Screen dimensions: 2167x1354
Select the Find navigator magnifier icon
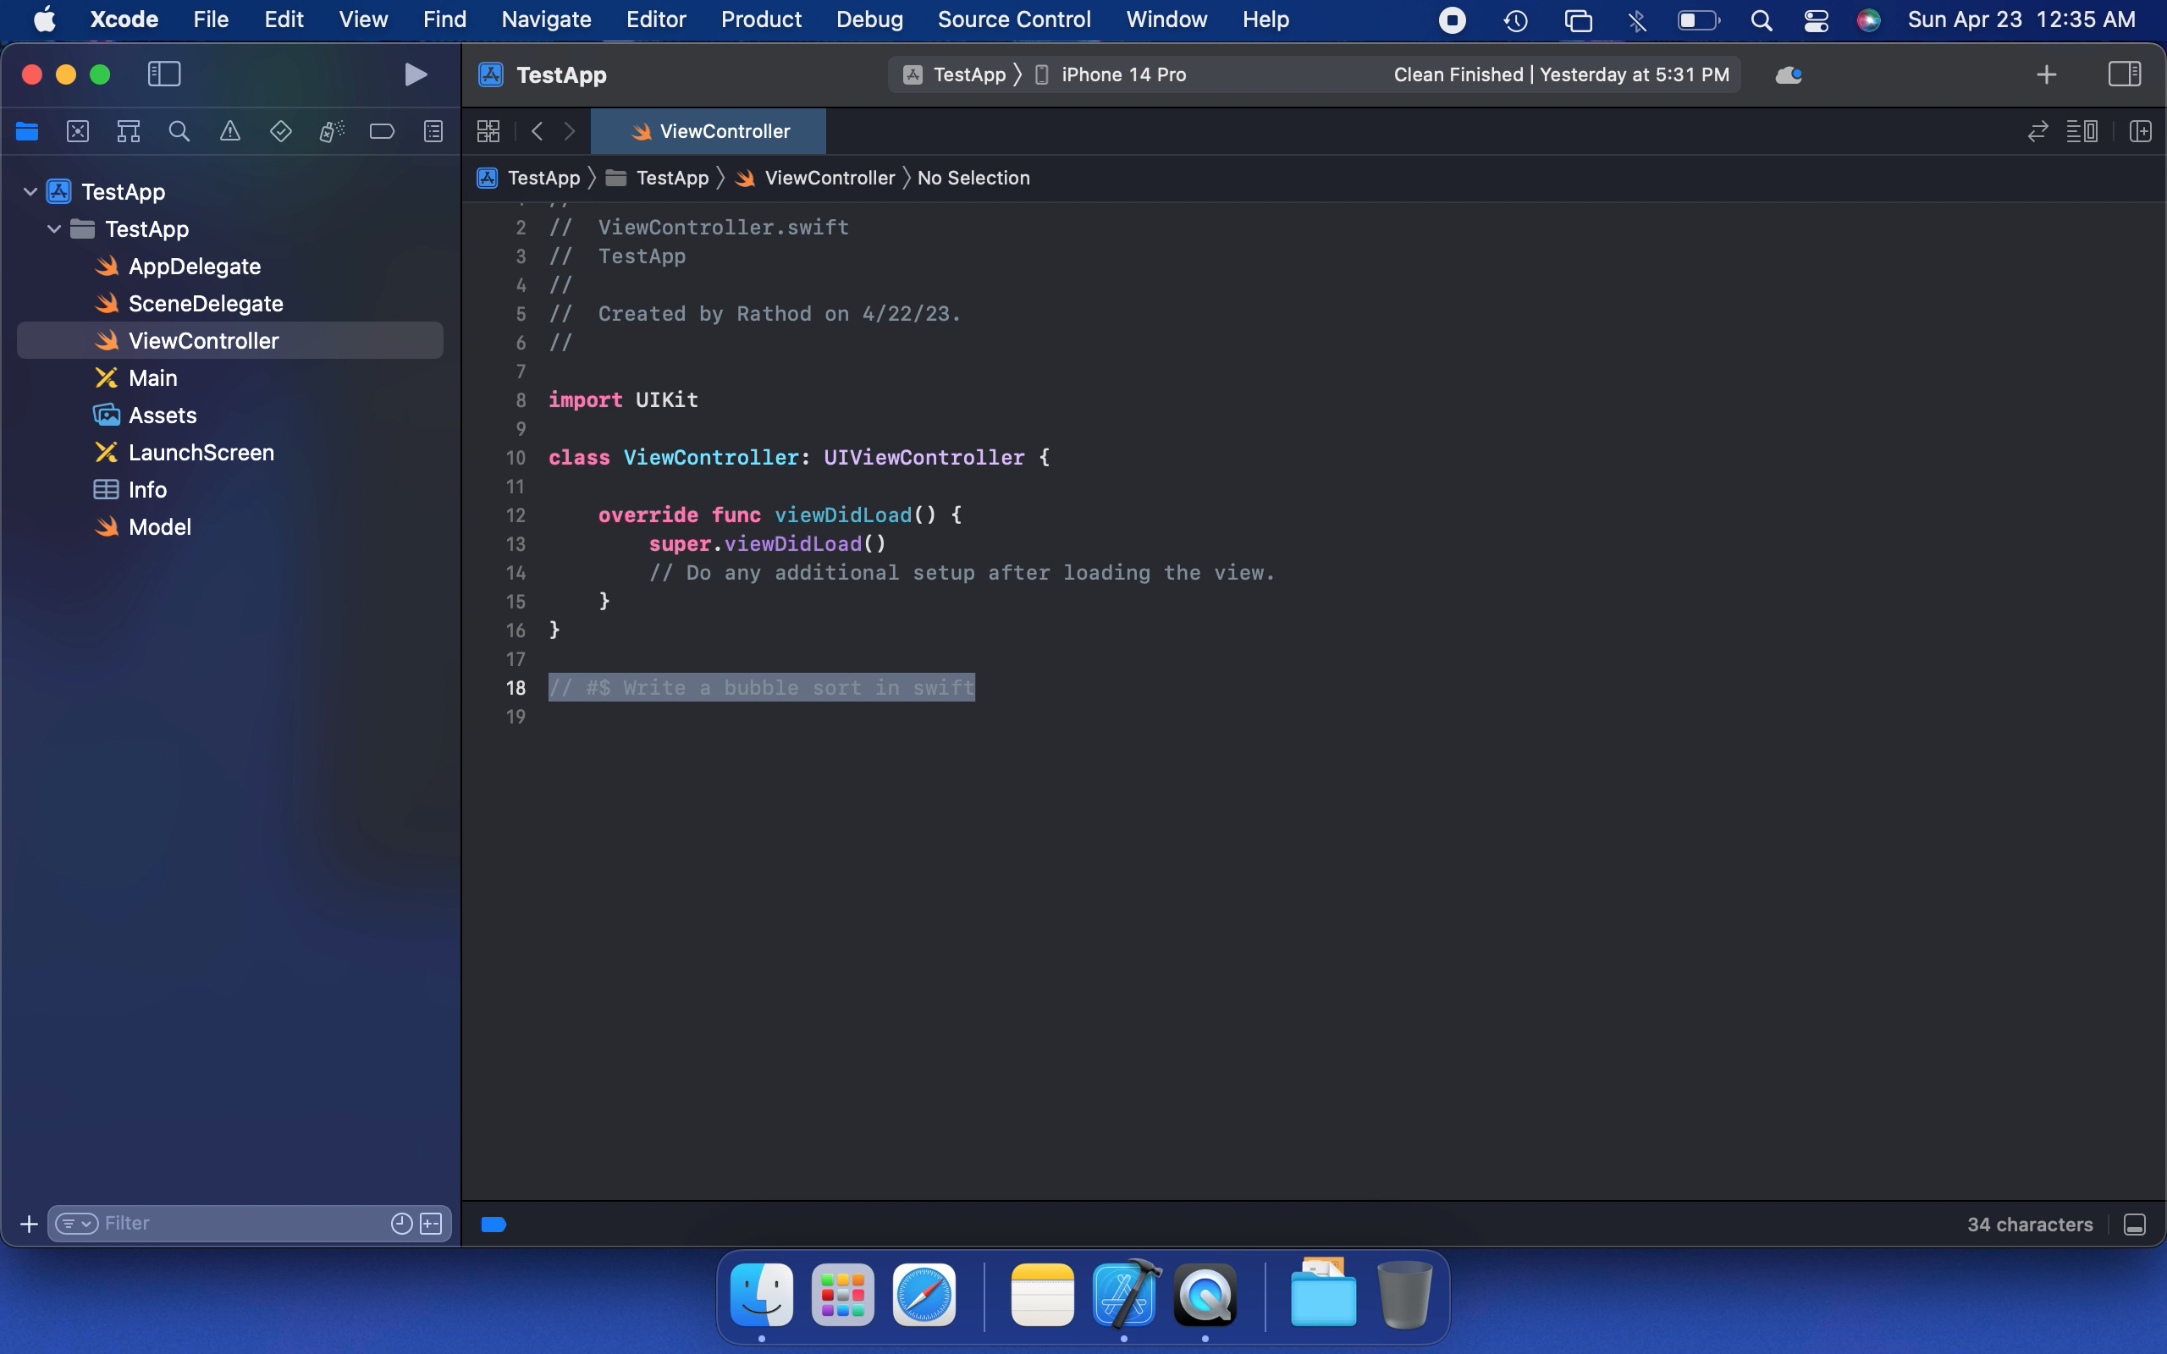coord(179,132)
